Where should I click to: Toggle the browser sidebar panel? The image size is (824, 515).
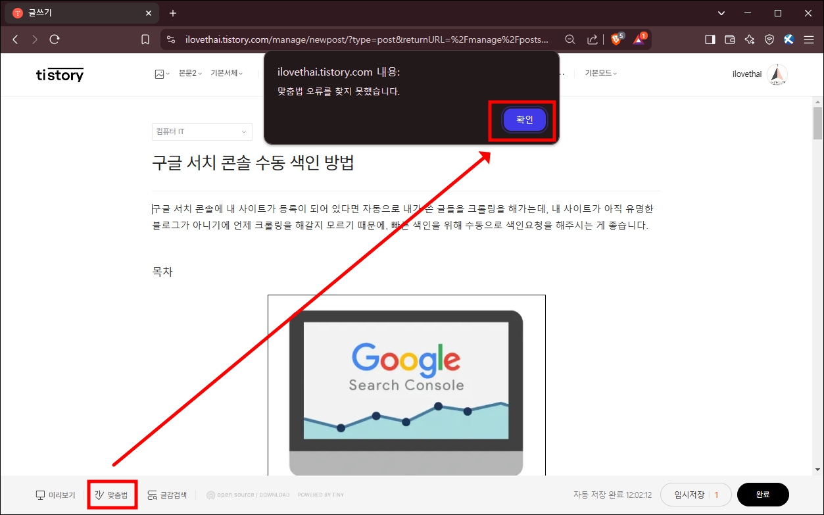tap(710, 39)
